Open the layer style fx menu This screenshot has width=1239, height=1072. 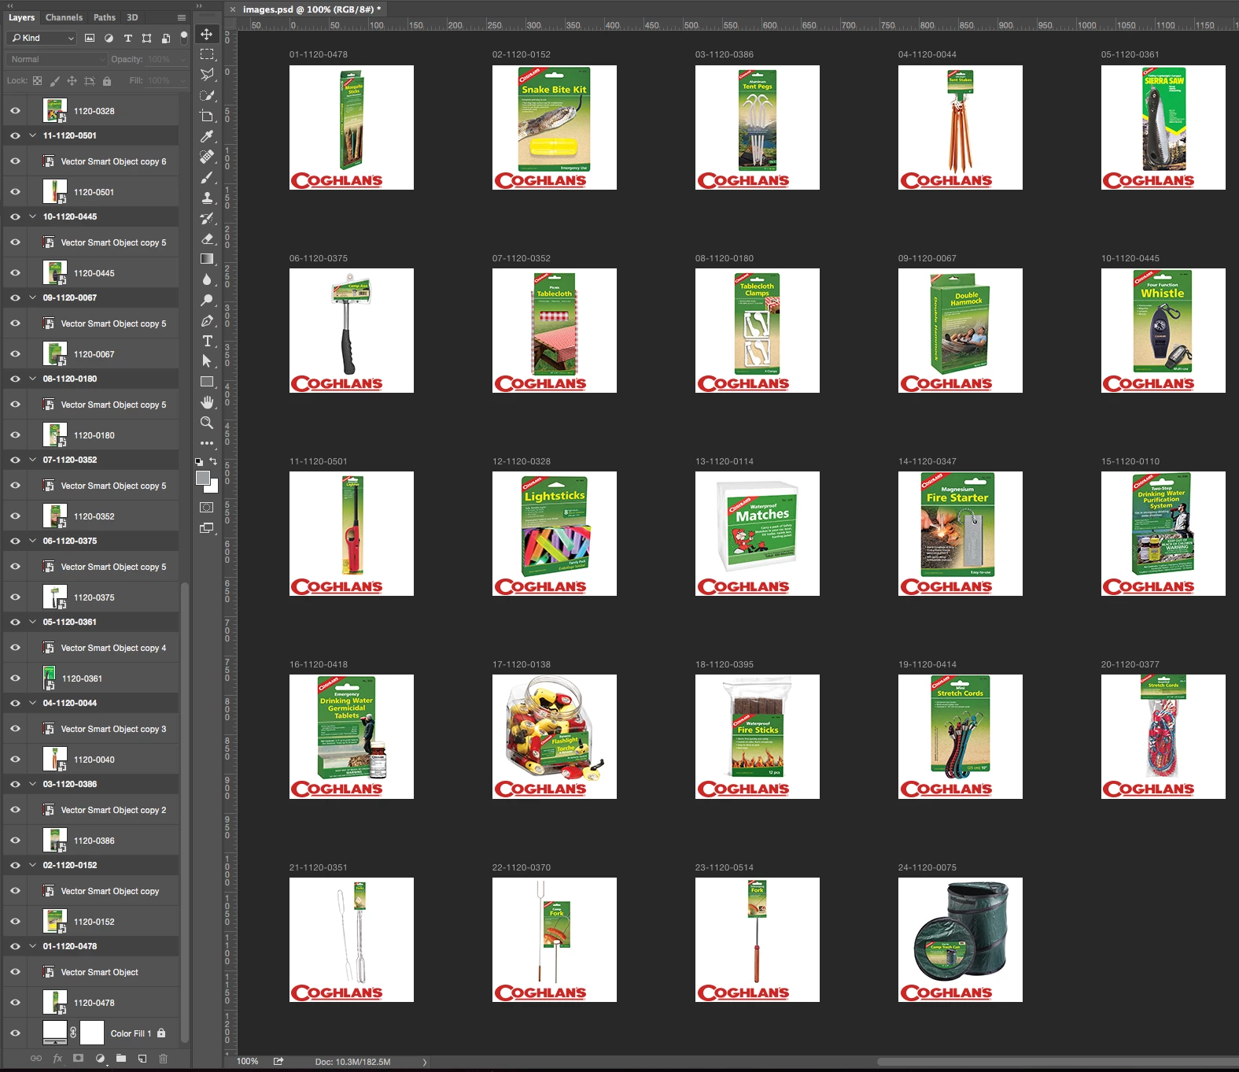[57, 1059]
